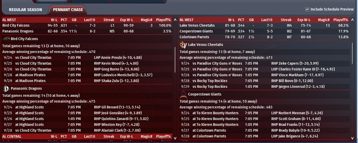Image resolution: width=358 pixels, height=143 pixels.
Task: Select pitcher RHP Winston Key
Action: [x=117, y=125]
